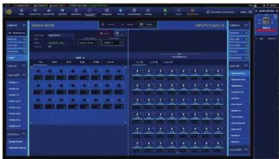The height and width of the screenshot is (159, 279).
Task: Open Channel View from the top toolbar
Action: 35,12
